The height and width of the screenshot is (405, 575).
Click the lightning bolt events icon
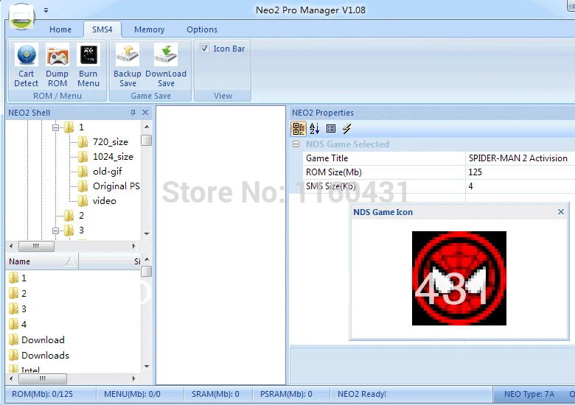point(346,129)
